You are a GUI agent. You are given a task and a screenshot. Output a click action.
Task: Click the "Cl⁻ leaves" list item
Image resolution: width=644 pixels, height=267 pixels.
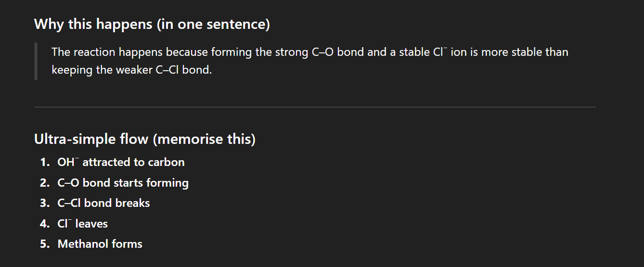coord(83,224)
